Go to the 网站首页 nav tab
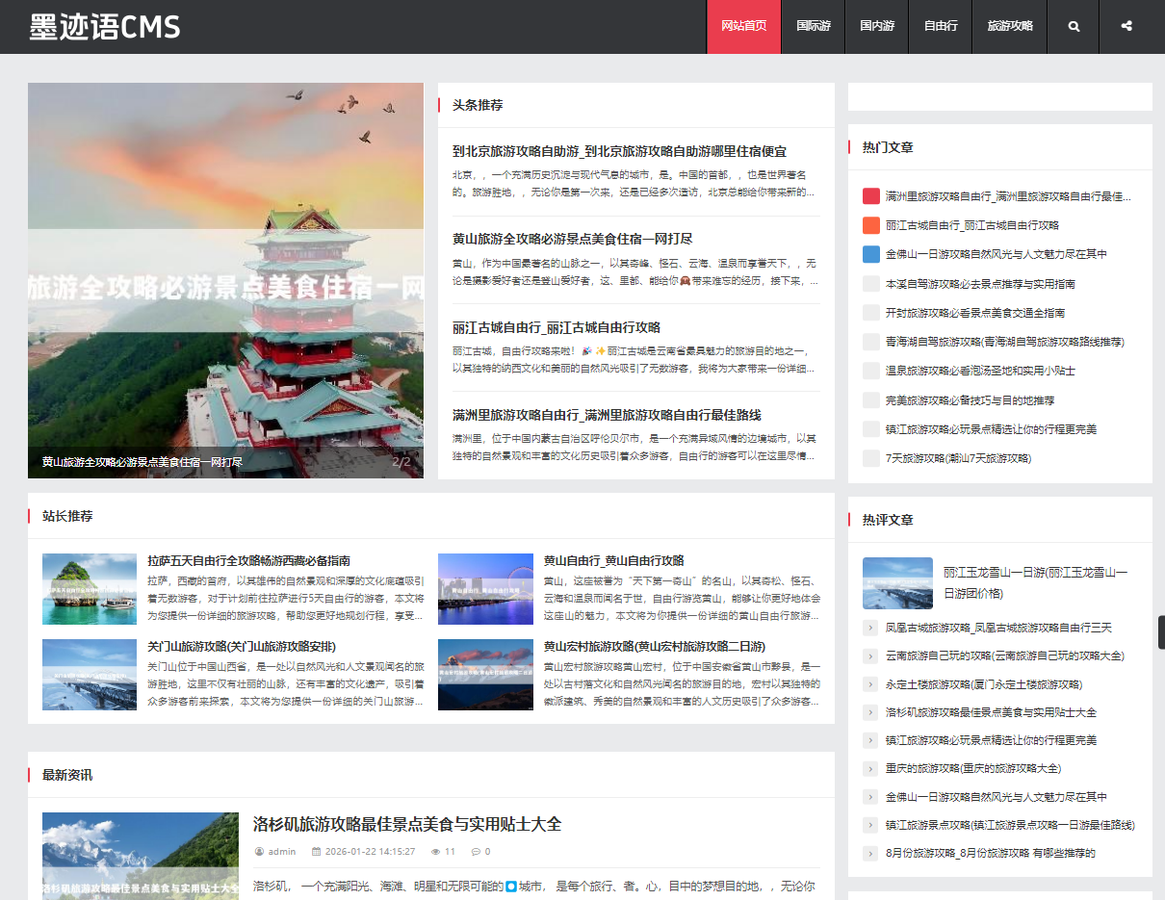 pyautogui.click(x=743, y=26)
